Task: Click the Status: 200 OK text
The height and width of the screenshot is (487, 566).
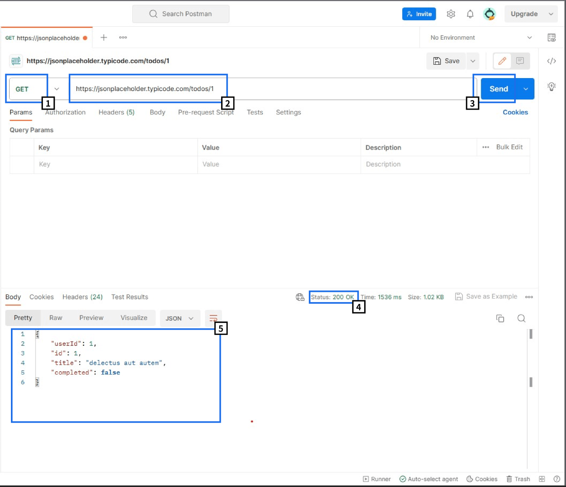Action: pyautogui.click(x=332, y=297)
